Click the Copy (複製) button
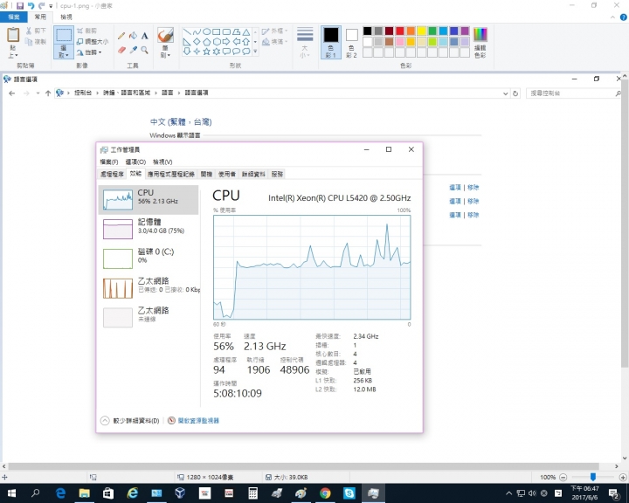 pyautogui.click(x=36, y=42)
